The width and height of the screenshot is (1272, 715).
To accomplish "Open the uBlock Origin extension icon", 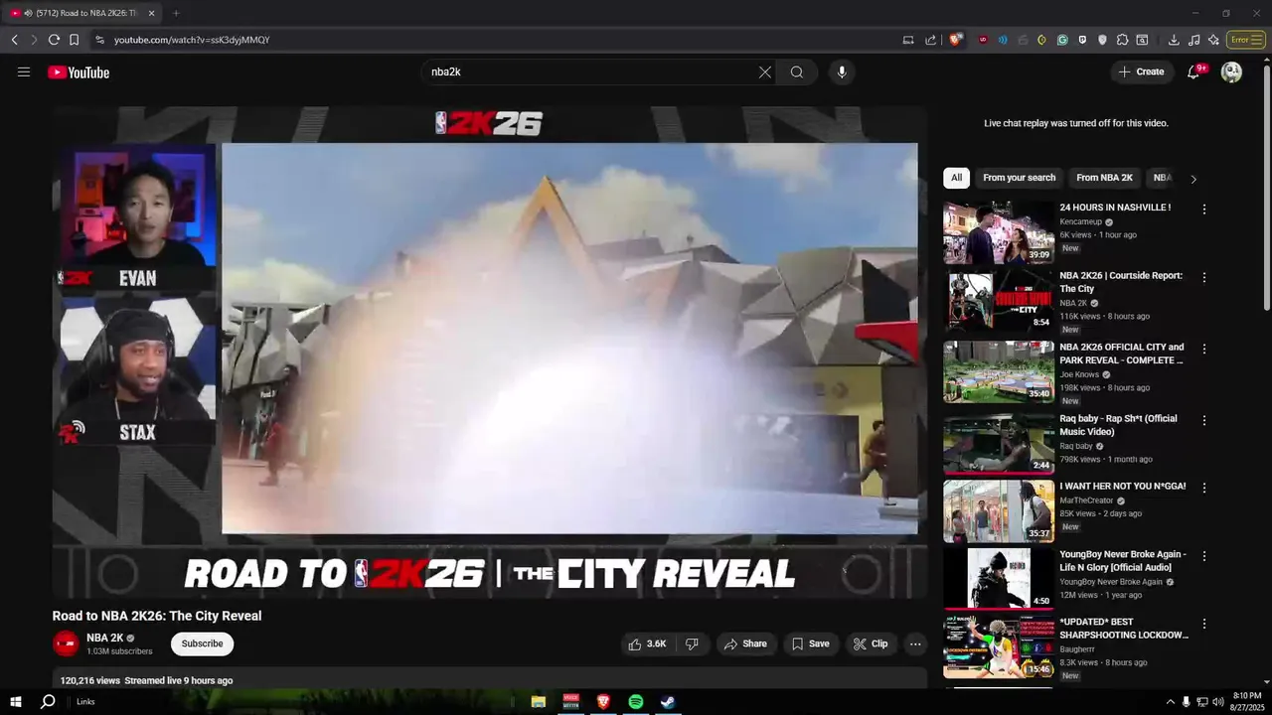I will point(983,40).
